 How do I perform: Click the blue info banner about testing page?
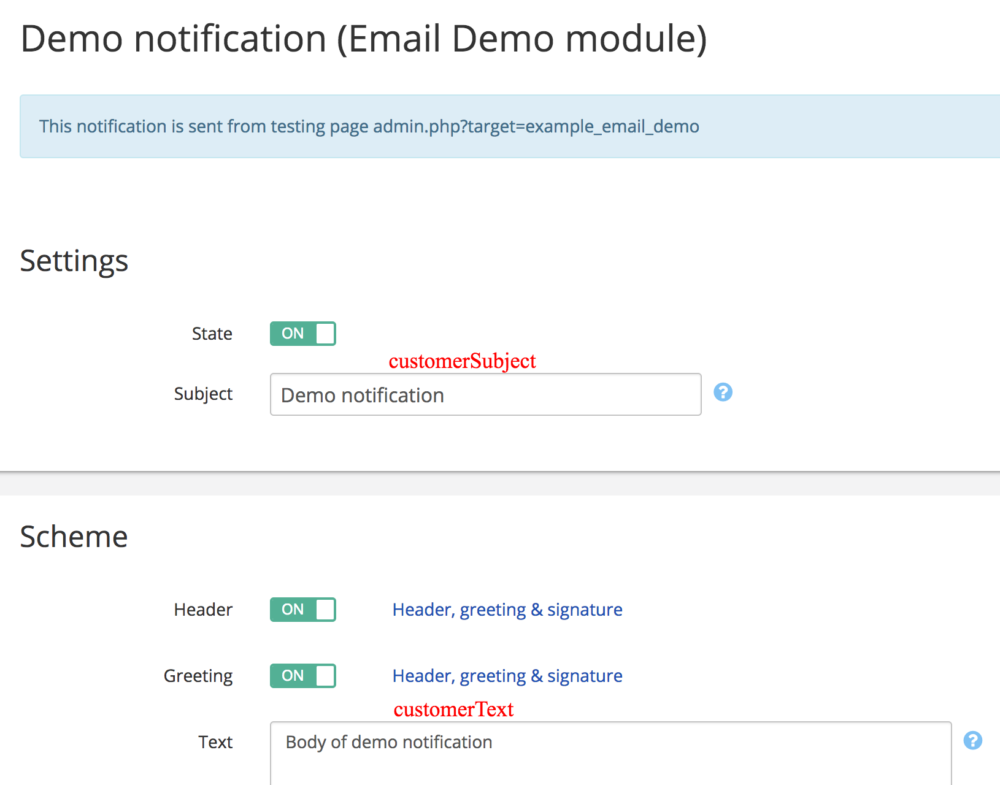coord(509,126)
